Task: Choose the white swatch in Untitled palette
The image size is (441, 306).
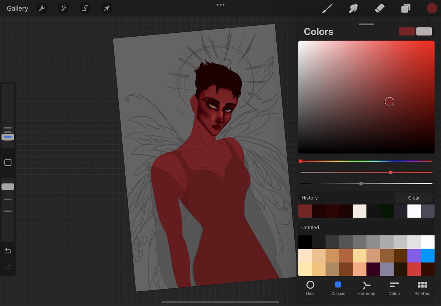Action: [x=428, y=242]
